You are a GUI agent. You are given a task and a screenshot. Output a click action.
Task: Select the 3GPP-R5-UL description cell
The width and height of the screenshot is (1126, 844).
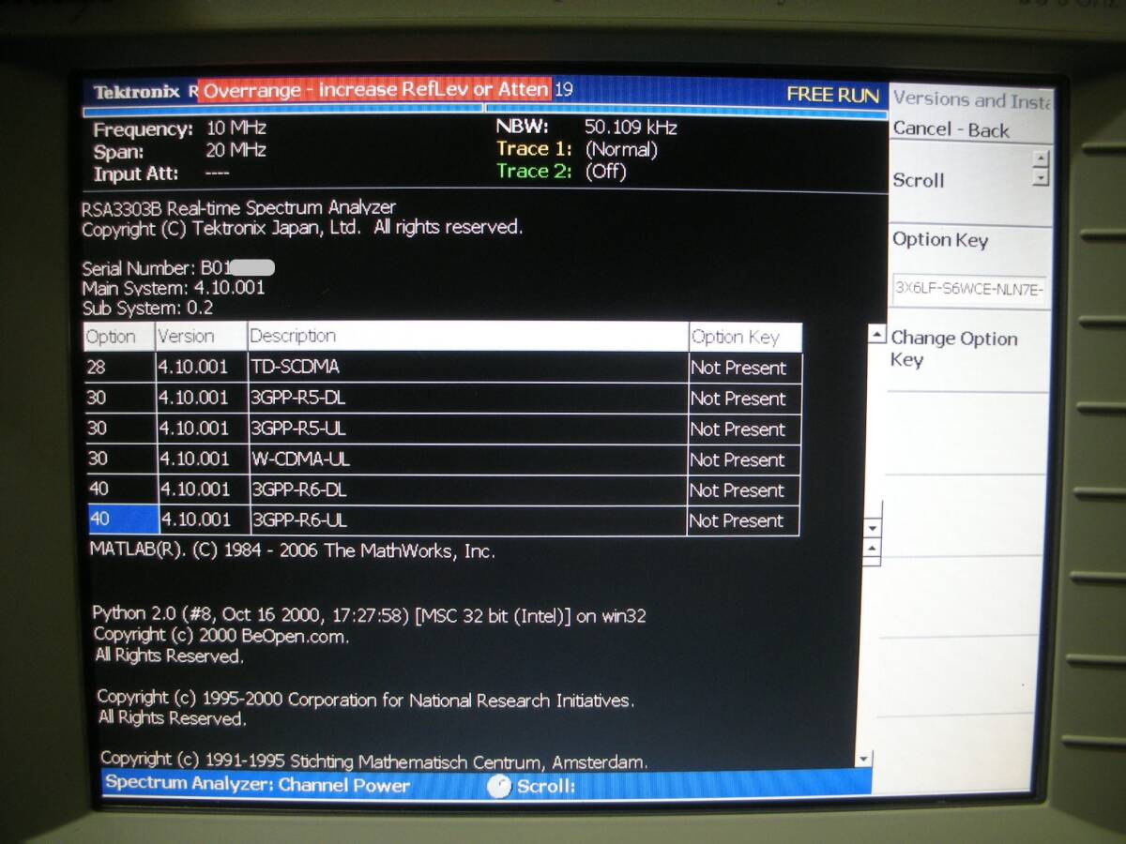(467, 429)
